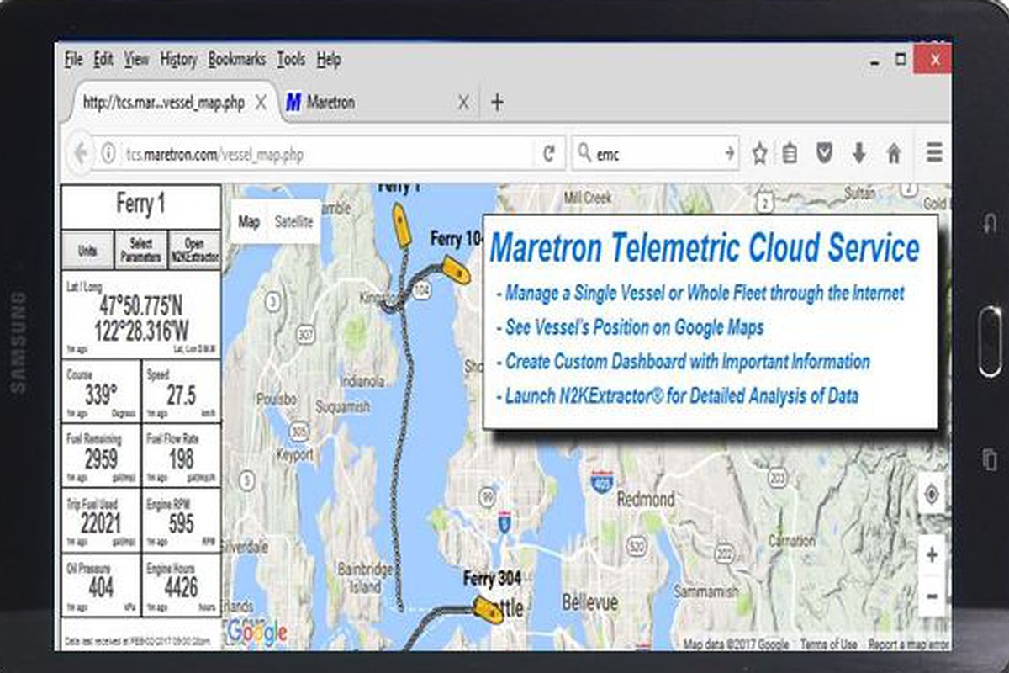This screenshot has width=1009, height=673.
Task: Open the Edit menu
Action: tap(103, 60)
